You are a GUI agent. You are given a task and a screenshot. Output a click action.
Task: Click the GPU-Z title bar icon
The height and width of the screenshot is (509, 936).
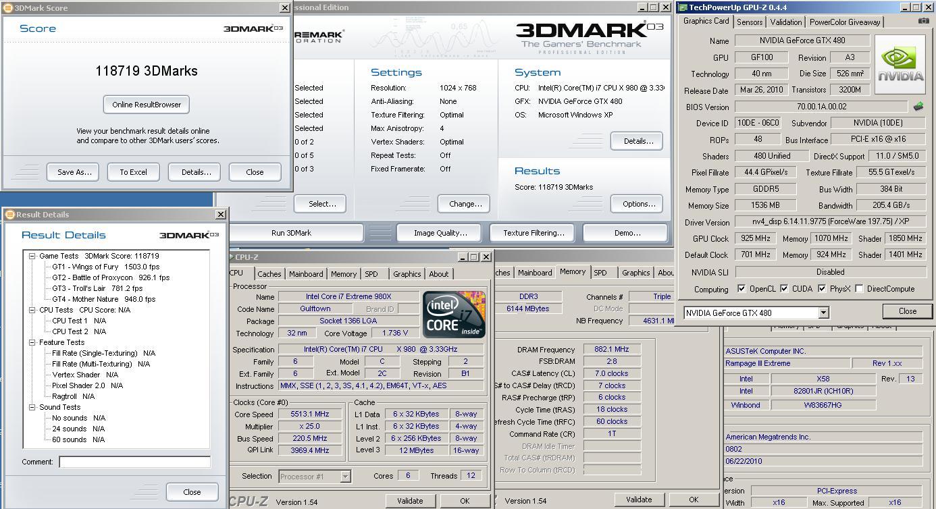(x=683, y=7)
